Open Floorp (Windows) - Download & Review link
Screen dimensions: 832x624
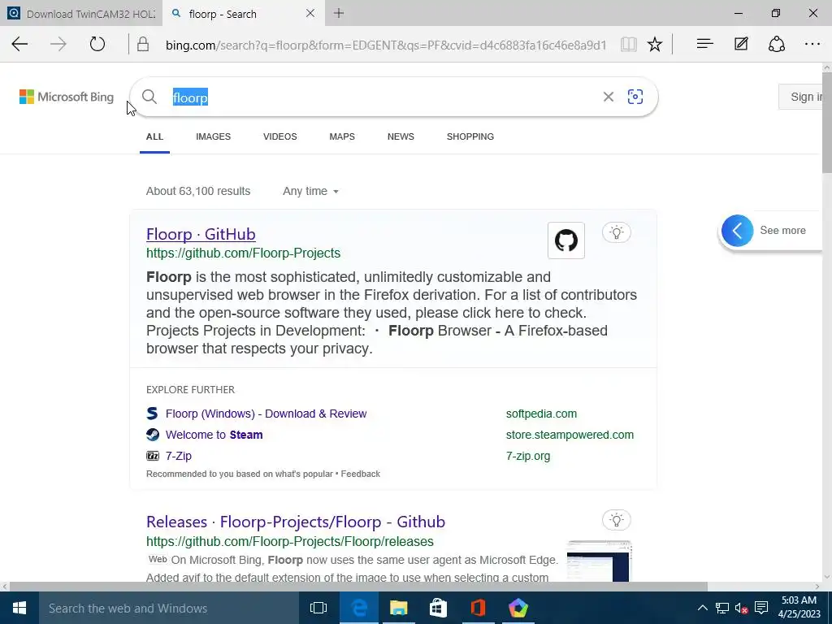point(266,414)
